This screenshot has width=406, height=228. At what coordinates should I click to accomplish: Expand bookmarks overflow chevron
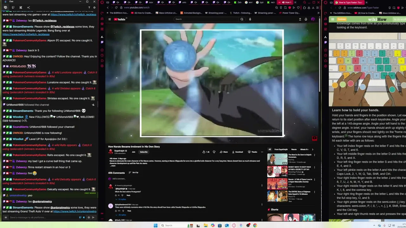[x=318, y=13]
